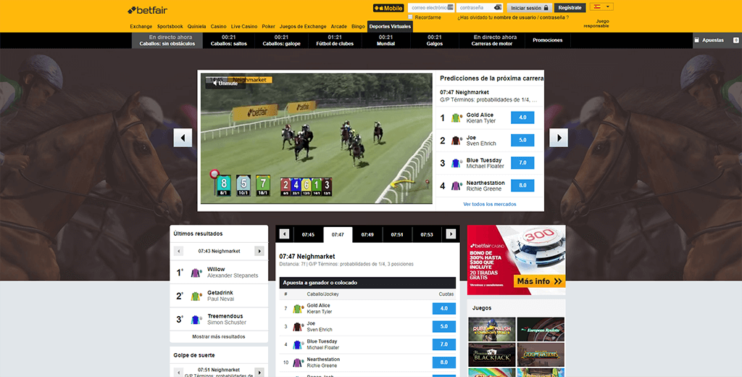Select Fútbol de clubes tab

coord(335,41)
